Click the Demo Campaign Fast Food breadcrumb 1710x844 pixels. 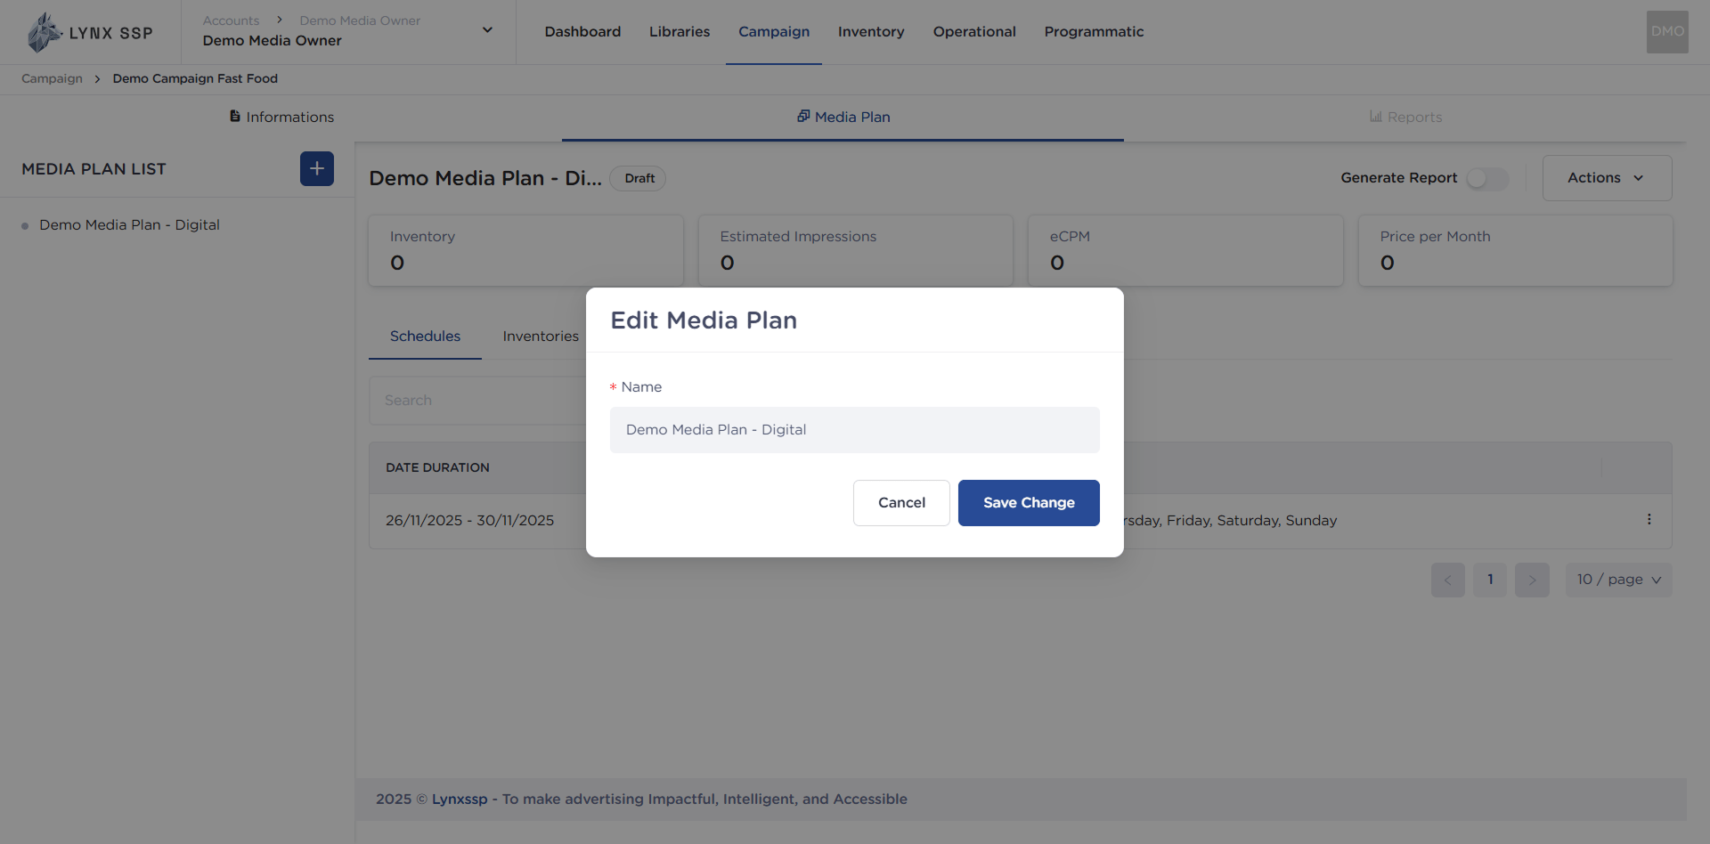coord(195,78)
